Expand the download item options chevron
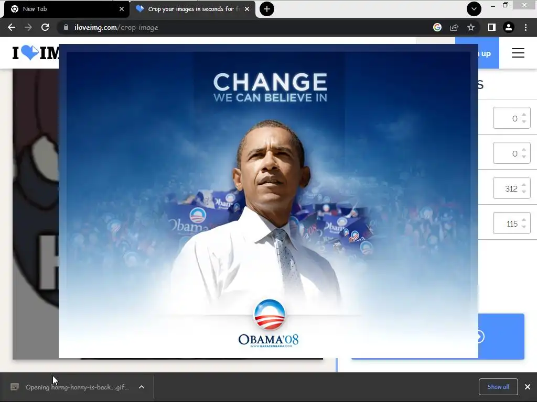This screenshot has height=402, width=537. (142, 387)
